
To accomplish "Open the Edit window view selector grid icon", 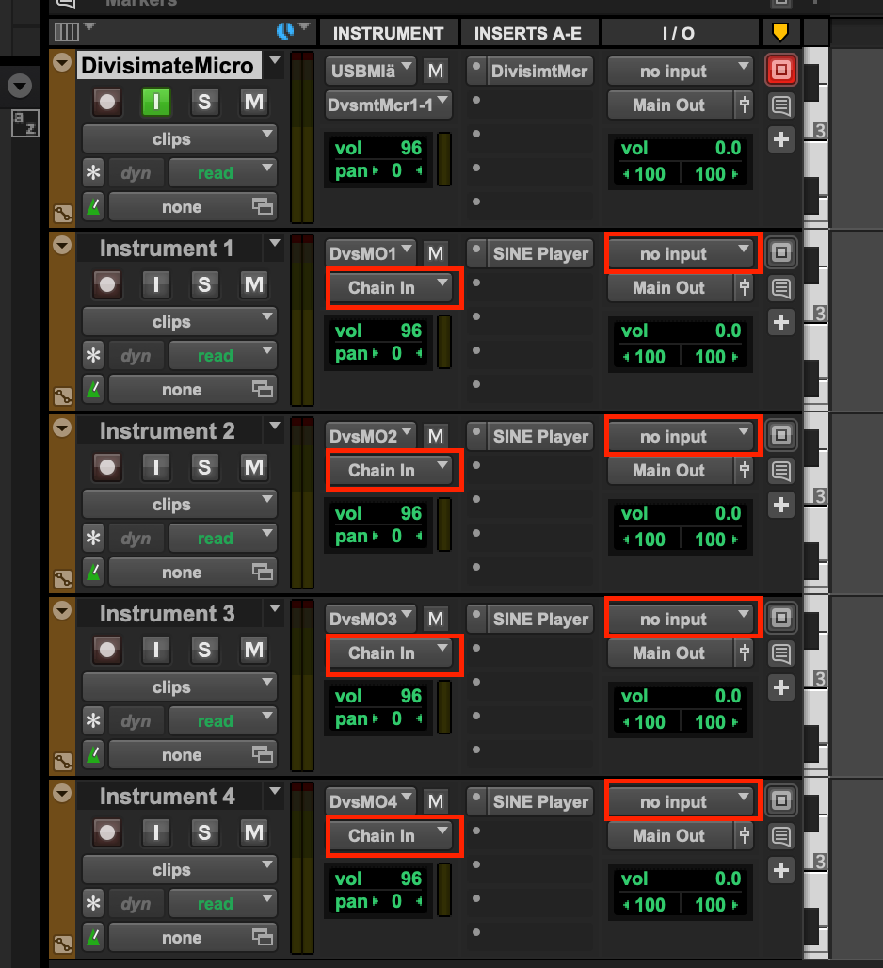I will click(x=67, y=32).
